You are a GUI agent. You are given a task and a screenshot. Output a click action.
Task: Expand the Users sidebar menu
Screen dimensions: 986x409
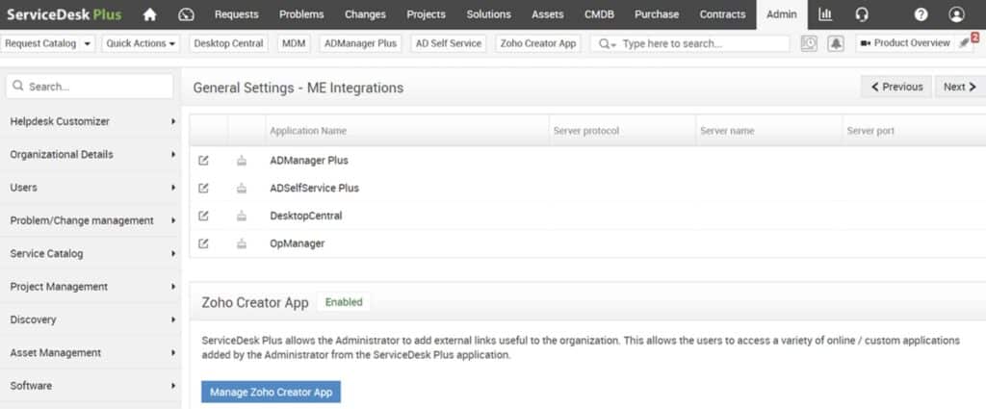pyautogui.click(x=91, y=188)
